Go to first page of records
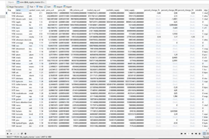 [x=181, y=134]
